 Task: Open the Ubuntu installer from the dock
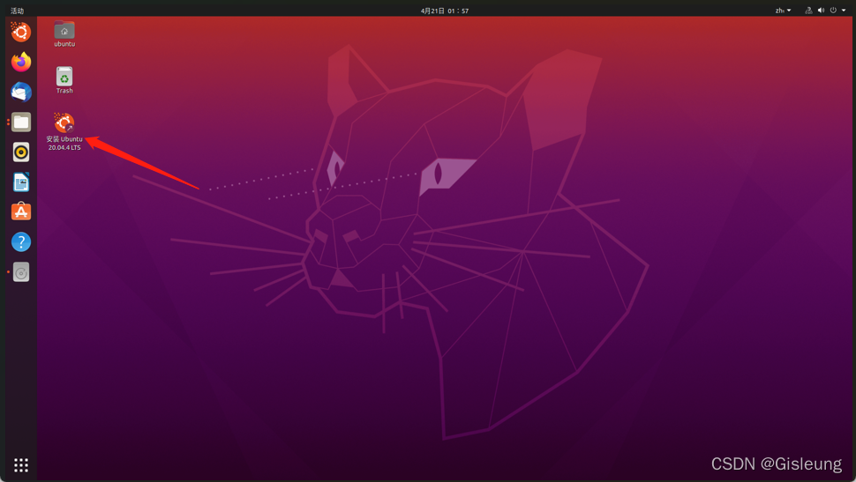click(x=21, y=33)
